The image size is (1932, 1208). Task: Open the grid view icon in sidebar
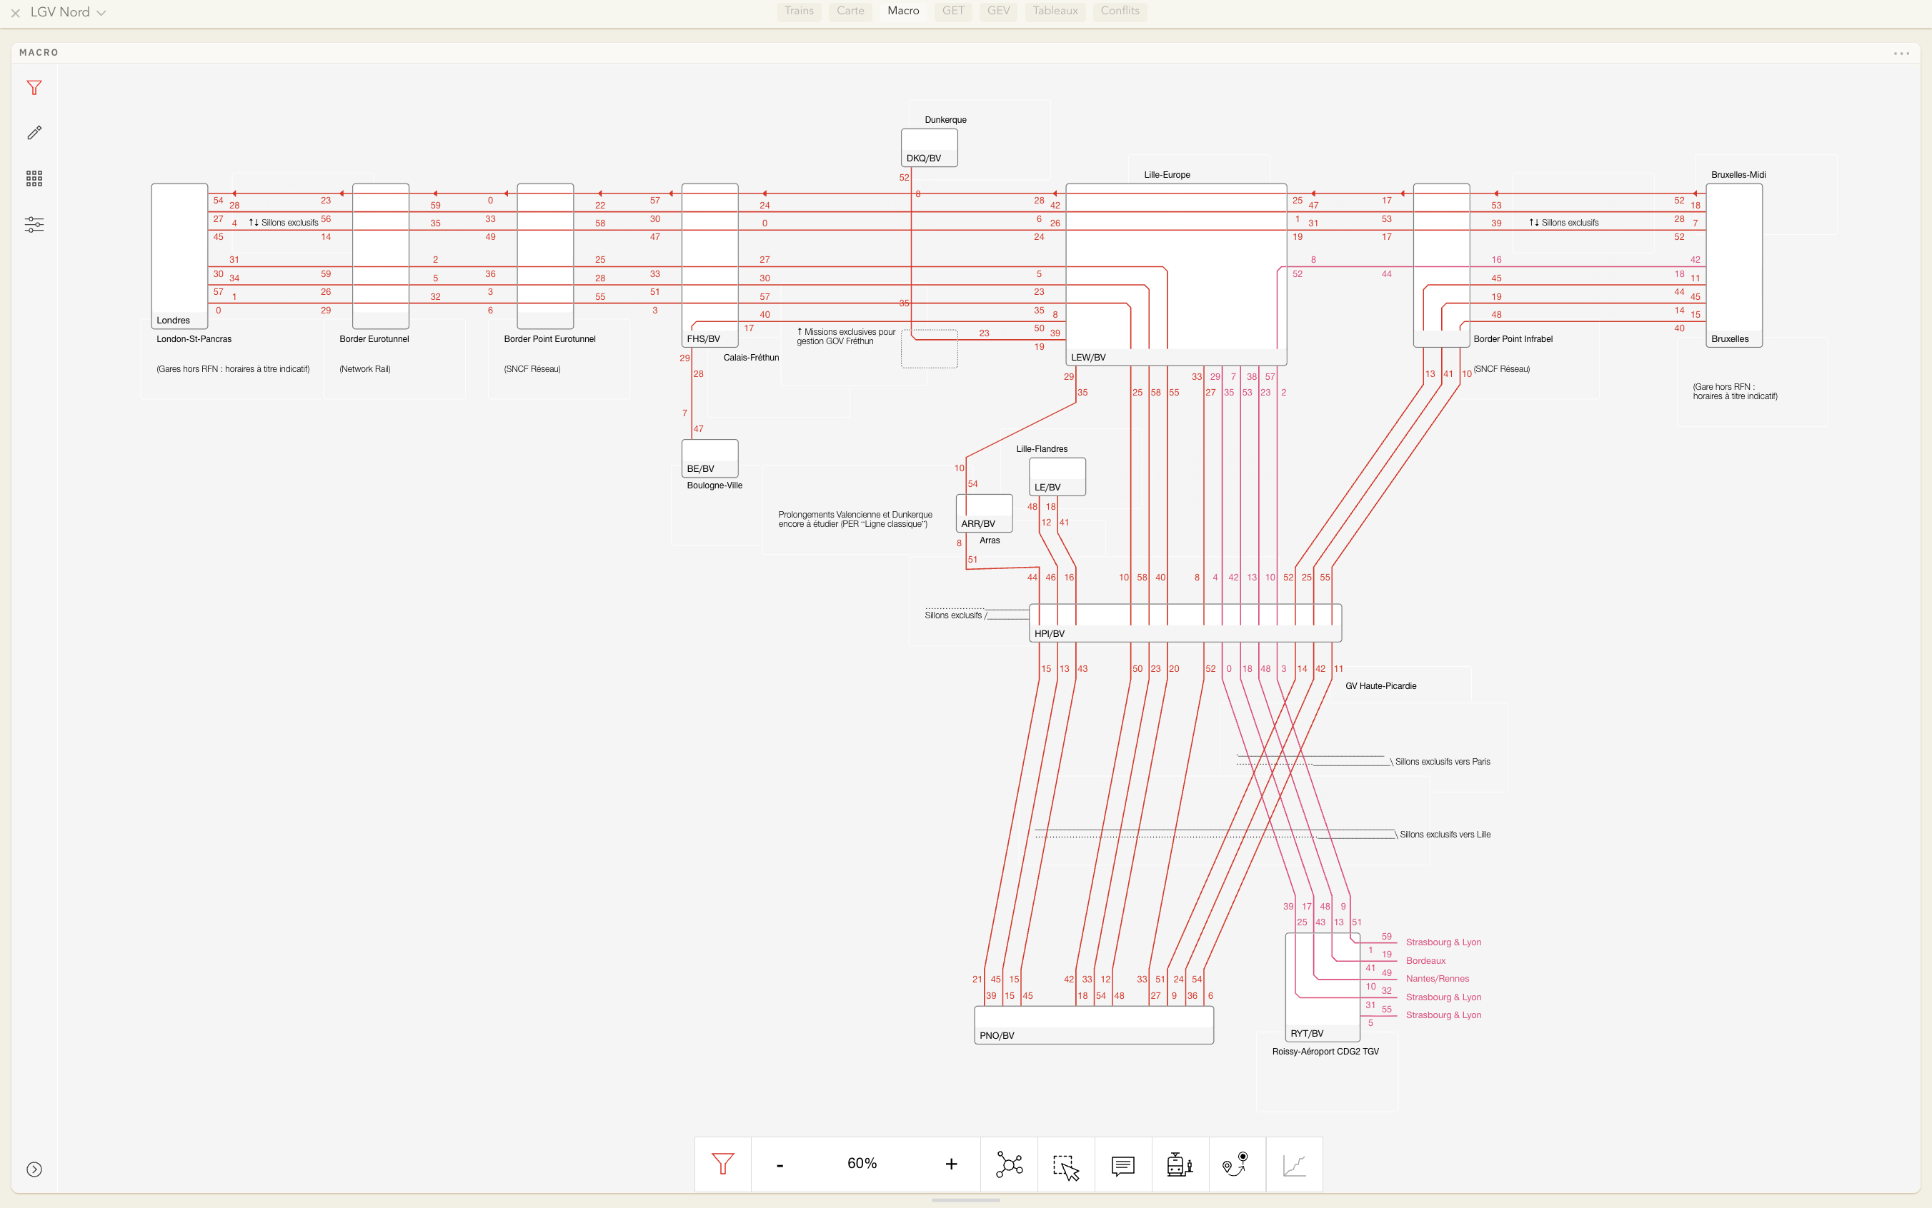click(34, 178)
